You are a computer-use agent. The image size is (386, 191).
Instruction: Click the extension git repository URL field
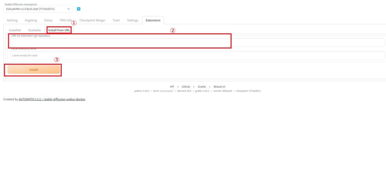click(197, 42)
